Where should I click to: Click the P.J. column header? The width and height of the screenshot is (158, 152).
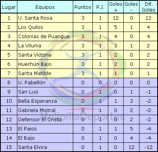(x=100, y=7)
